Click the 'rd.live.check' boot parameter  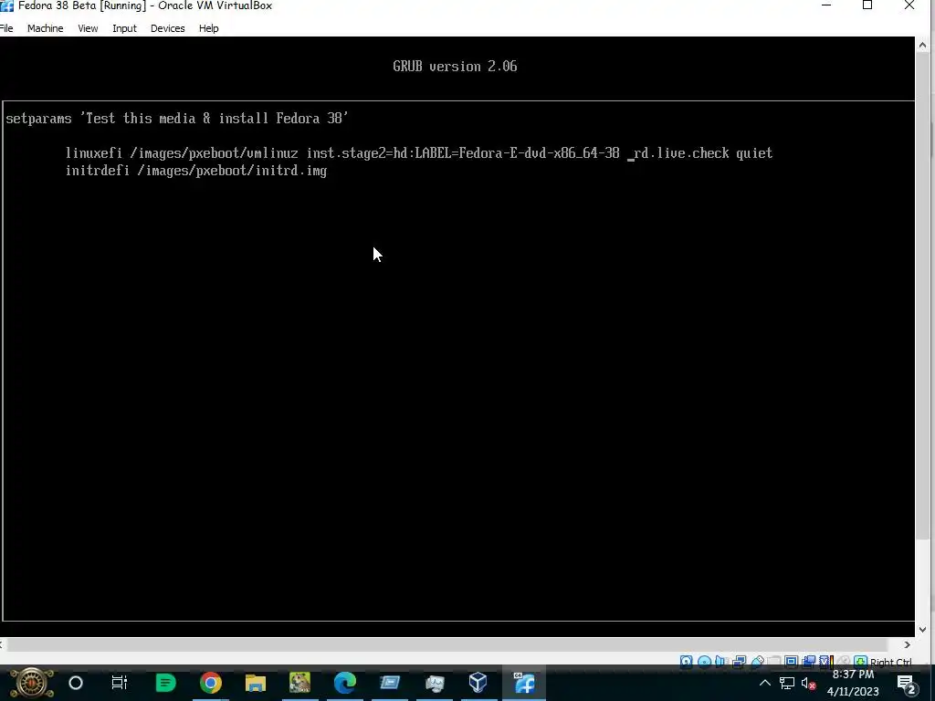pos(681,153)
